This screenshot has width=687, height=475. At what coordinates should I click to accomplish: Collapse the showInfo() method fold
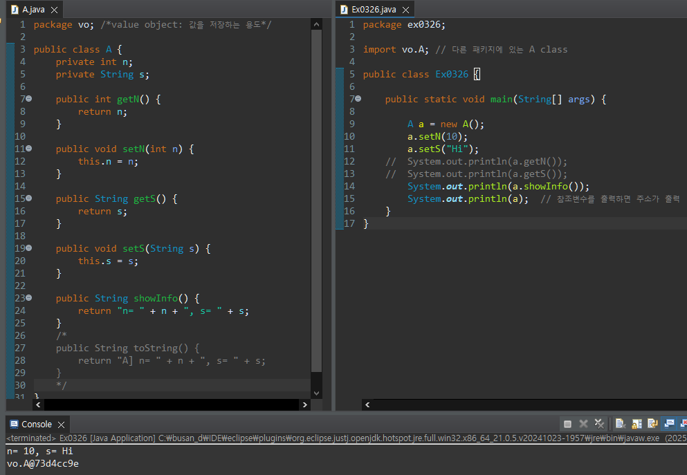tap(29, 298)
